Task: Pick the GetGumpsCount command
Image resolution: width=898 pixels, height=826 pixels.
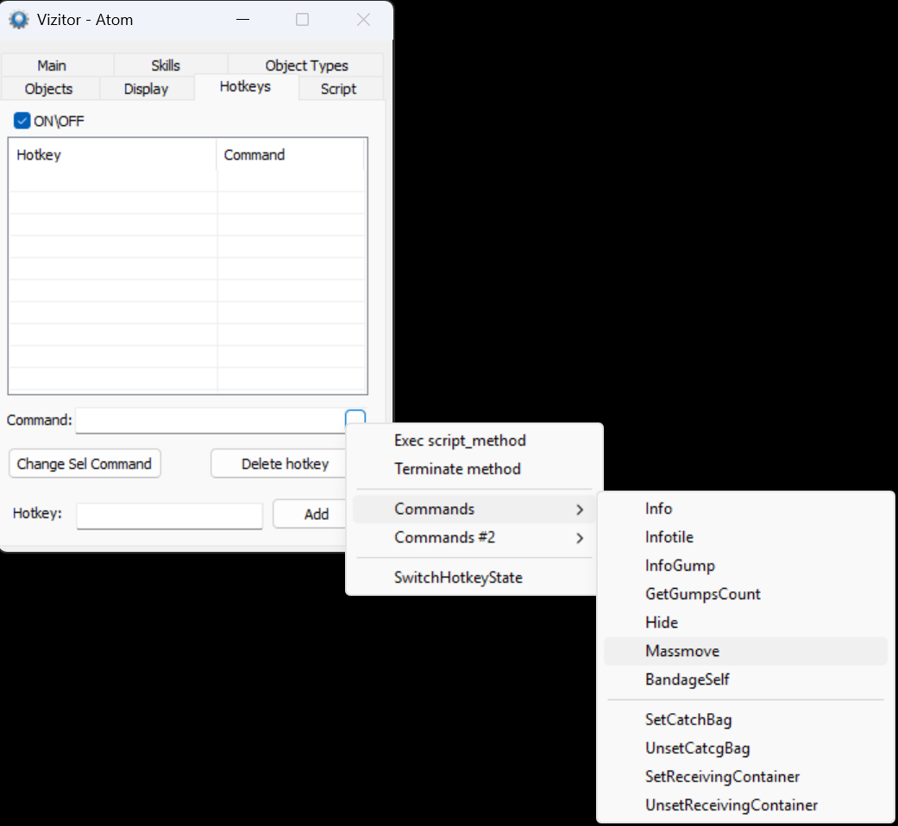Action: click(745, 594)
